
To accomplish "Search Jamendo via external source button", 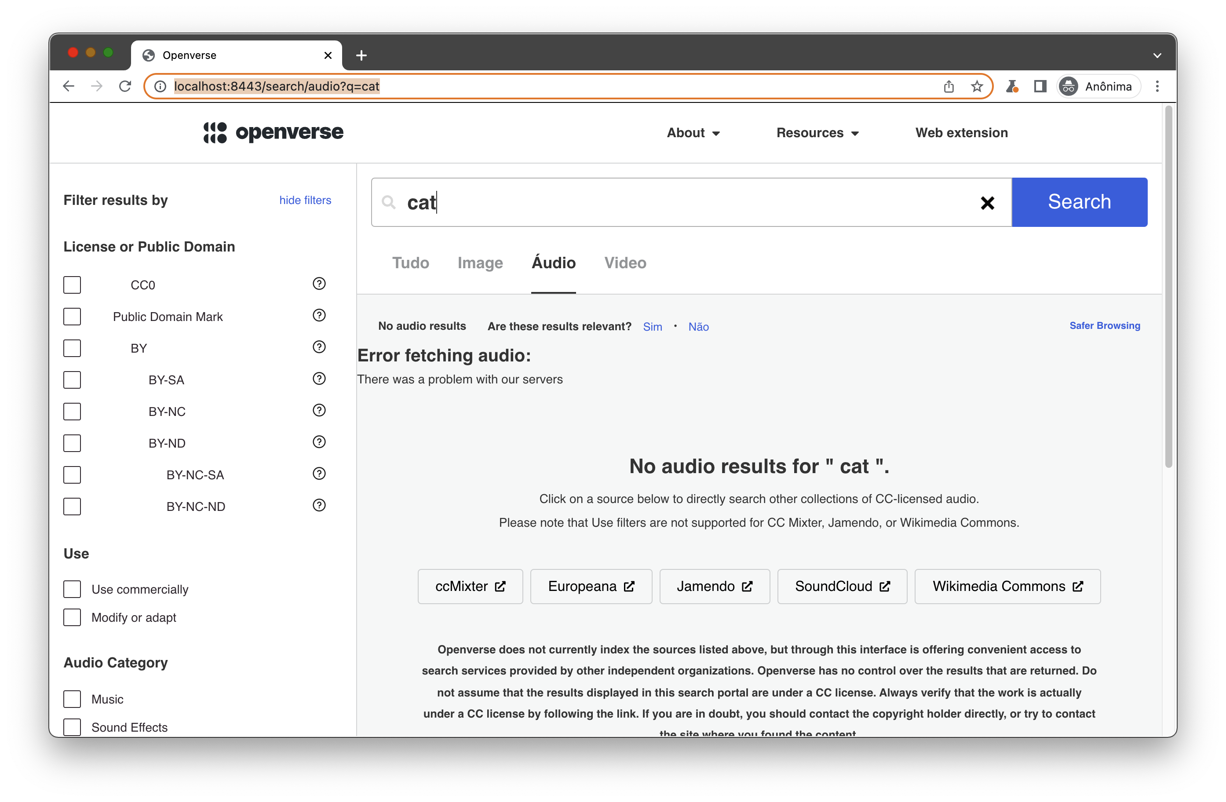I will tap(715, 586).
